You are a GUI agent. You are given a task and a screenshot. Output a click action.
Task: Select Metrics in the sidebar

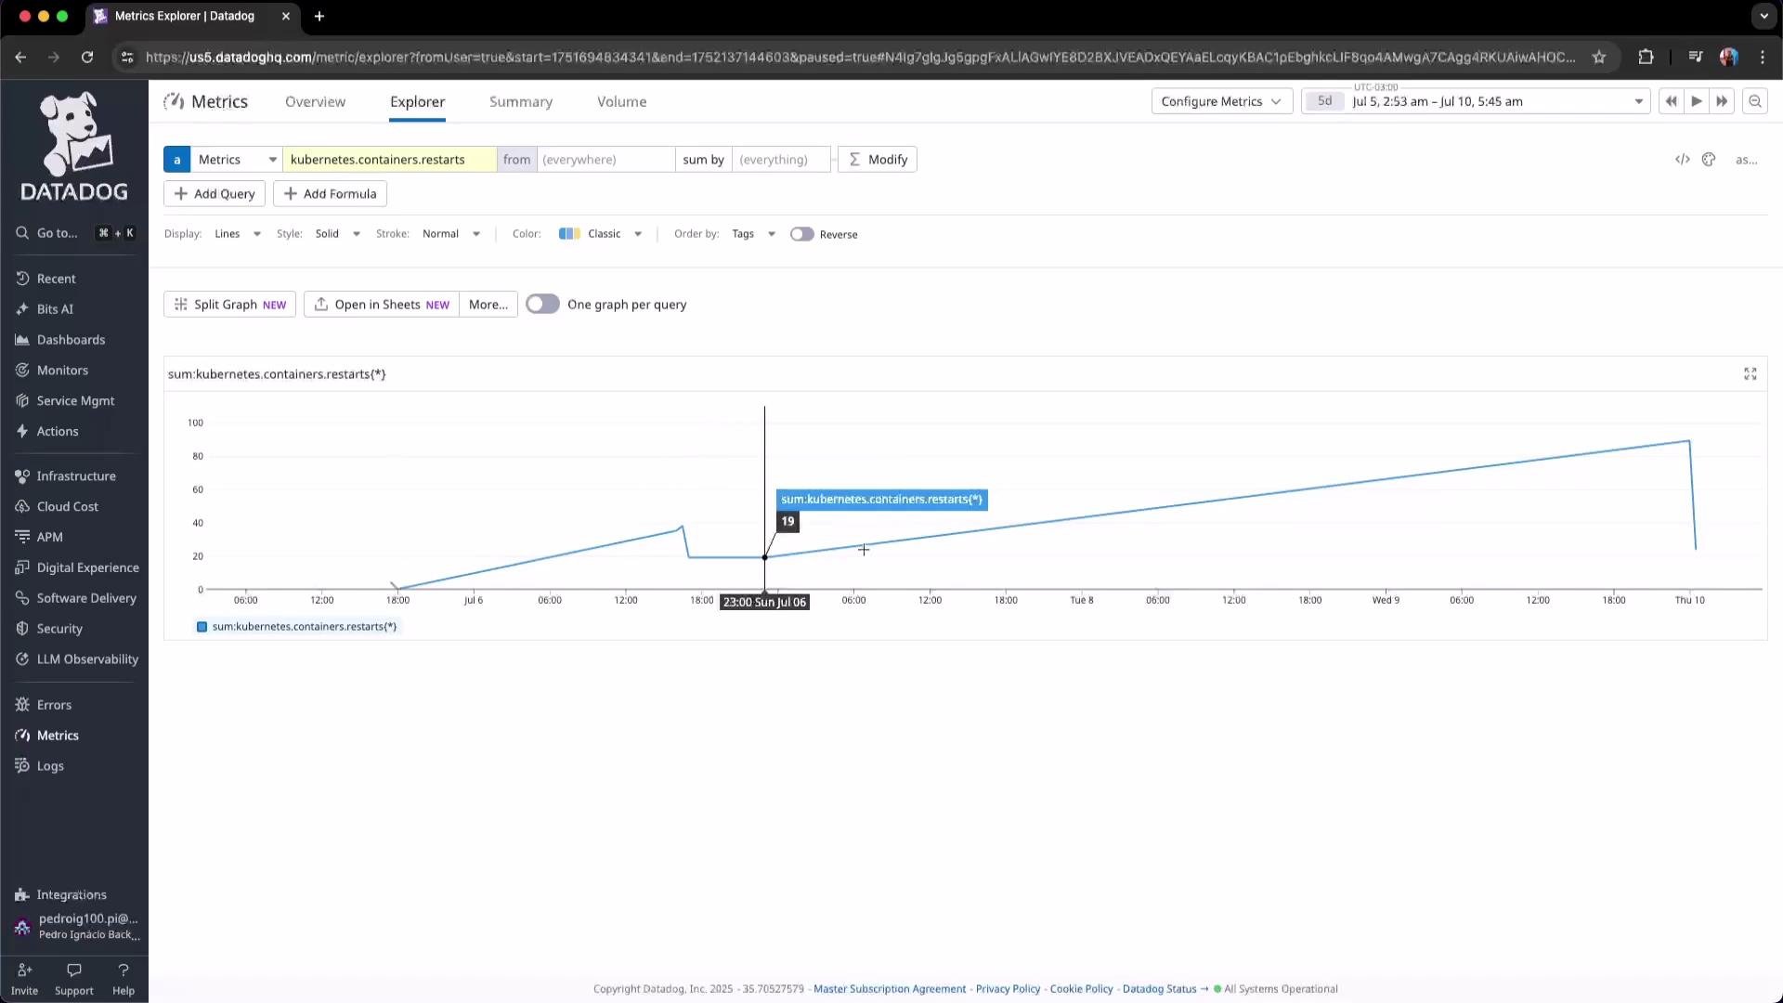[x=58, y=736]
